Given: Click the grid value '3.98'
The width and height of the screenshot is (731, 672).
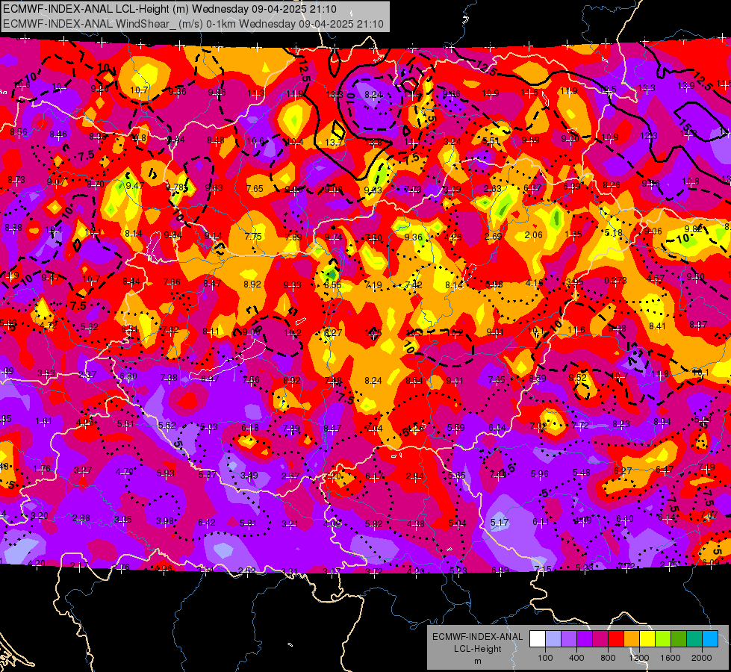Looking at the screenshot, I should [165, 521].
